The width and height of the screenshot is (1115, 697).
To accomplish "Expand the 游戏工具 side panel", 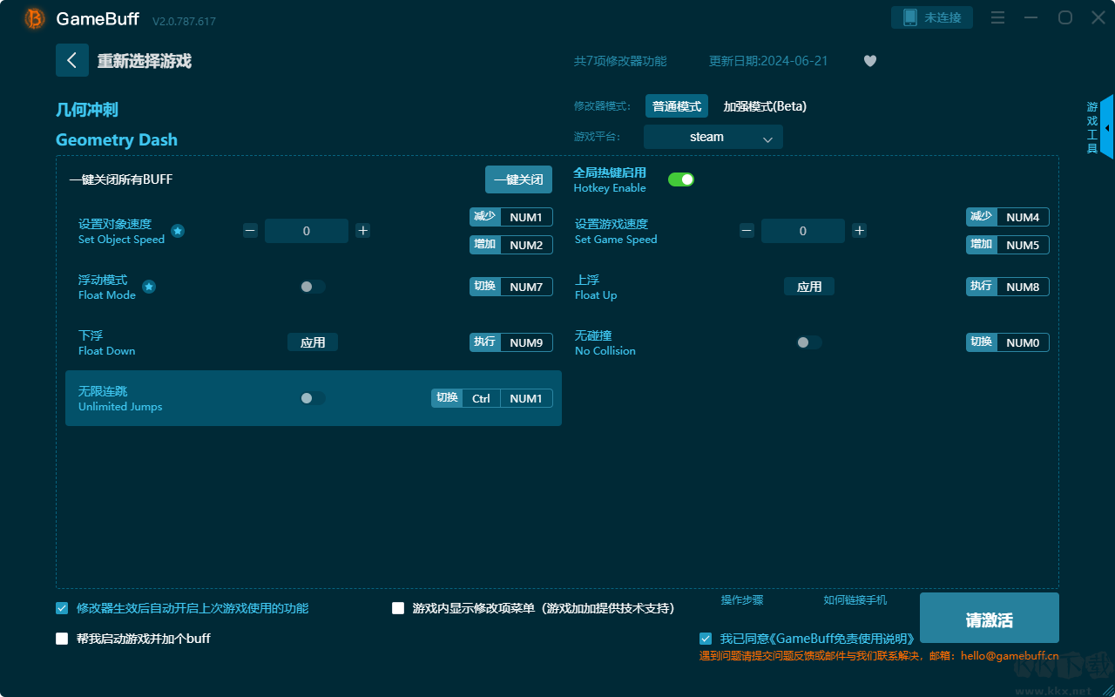I will [1106, 127].
